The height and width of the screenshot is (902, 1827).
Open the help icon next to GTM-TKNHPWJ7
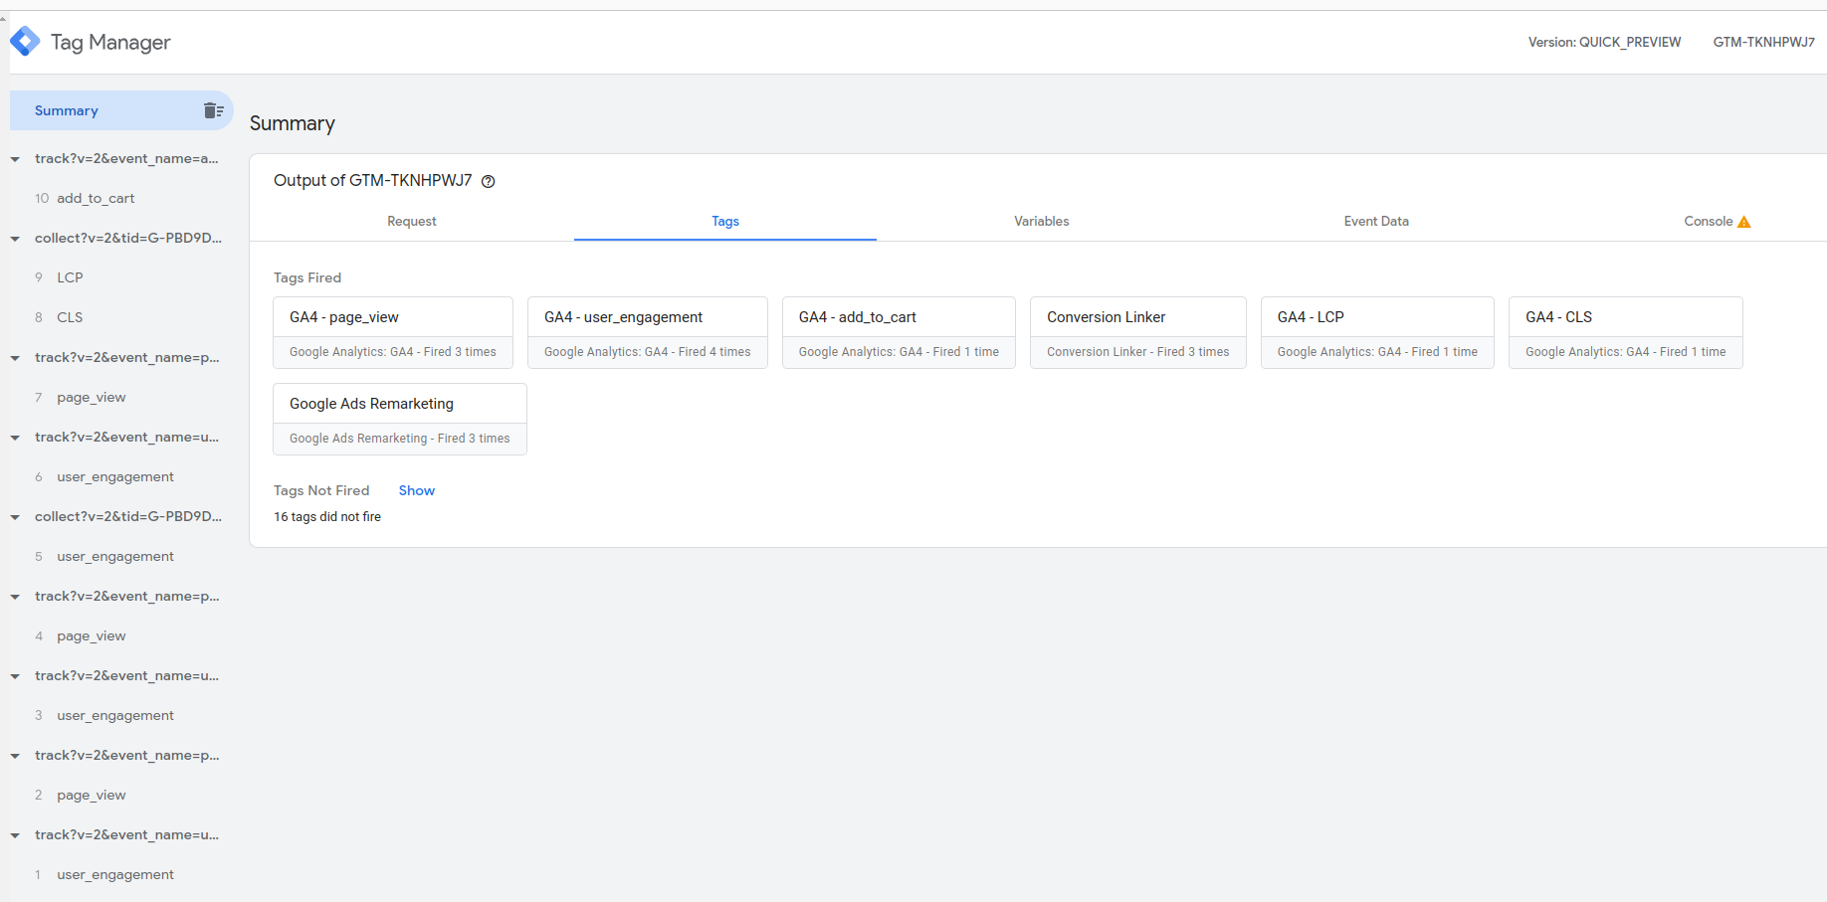coord(489,181)
